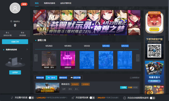Open the PUBG Battlegrounds thumbnail

pyautogui.click(x=47, y=88)
